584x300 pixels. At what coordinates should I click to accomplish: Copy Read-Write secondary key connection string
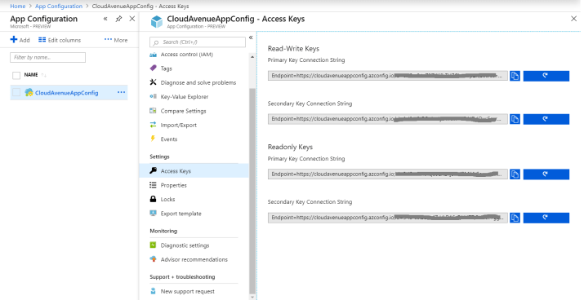[x=515, y=119]
